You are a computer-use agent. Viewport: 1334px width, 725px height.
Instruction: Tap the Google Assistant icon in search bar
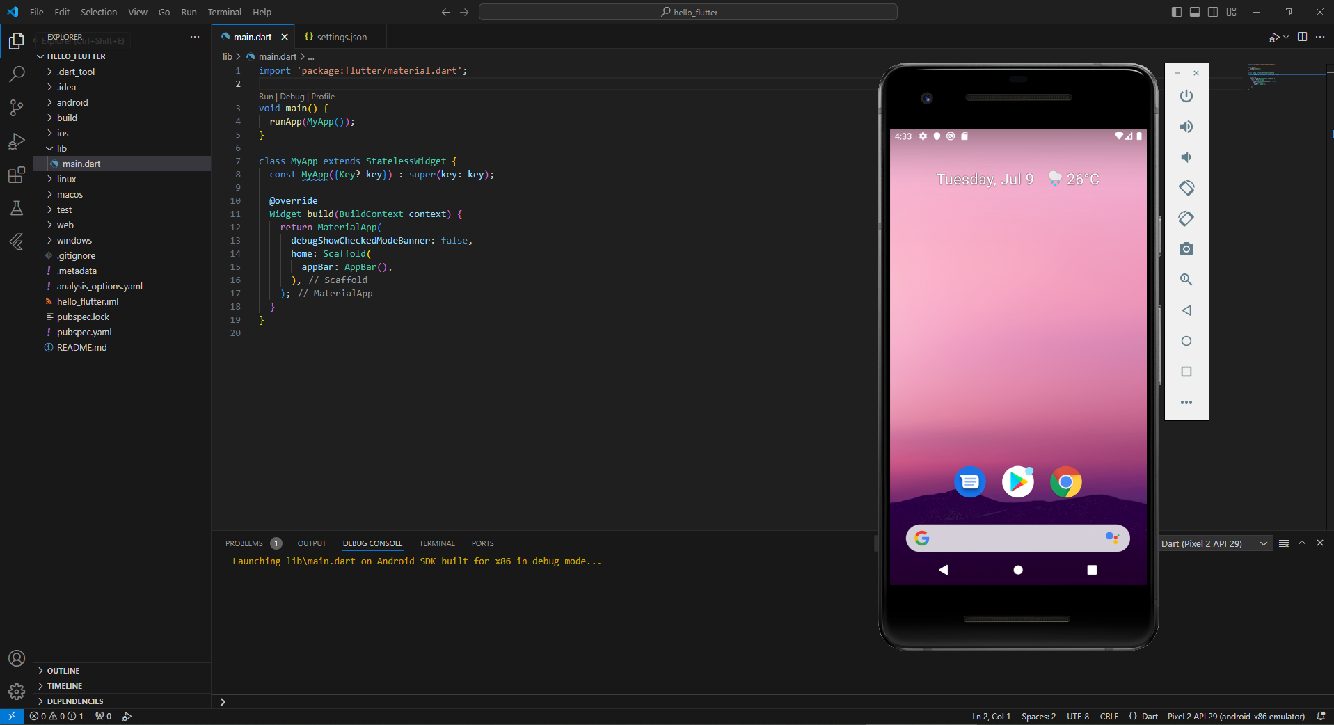(1112, 538)
